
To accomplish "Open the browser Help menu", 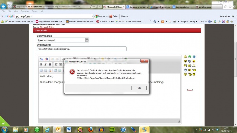I will pos(42,11).
